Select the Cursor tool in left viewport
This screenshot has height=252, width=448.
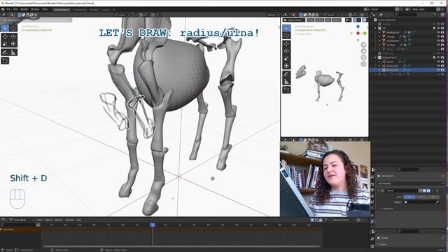(13, 28)
